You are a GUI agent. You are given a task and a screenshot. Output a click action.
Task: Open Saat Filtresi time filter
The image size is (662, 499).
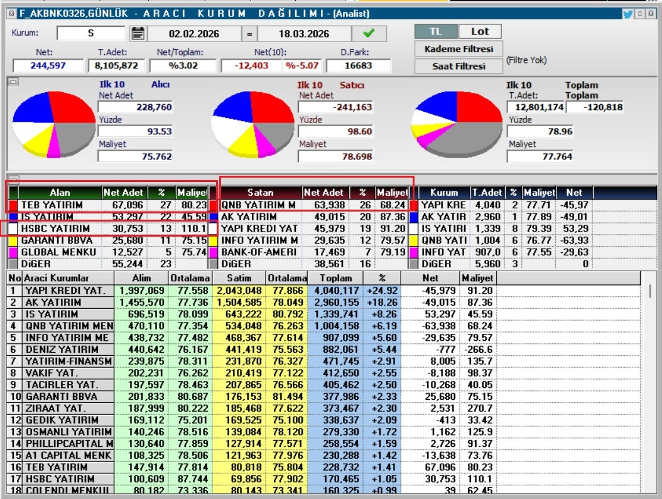coord(459,66)
